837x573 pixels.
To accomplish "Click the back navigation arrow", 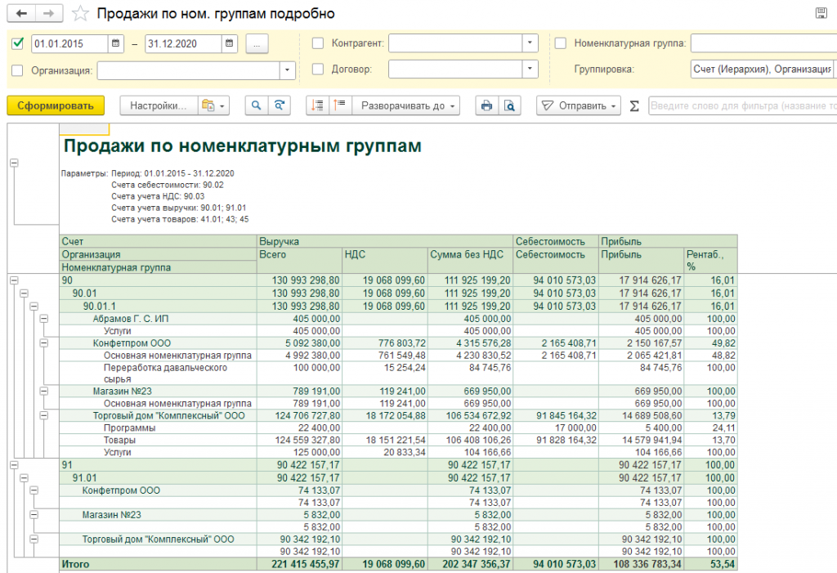I will click(21, 14).
